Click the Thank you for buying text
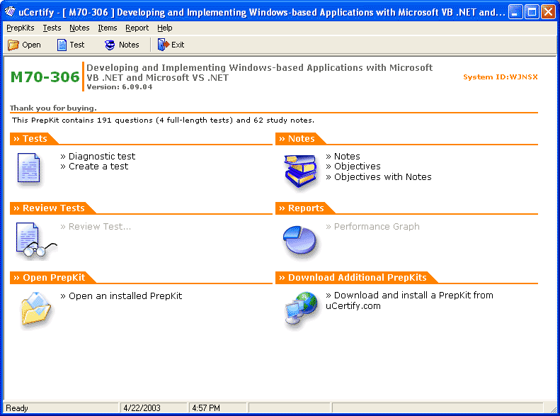The image size is (560, 416). (x=53, y=108)
